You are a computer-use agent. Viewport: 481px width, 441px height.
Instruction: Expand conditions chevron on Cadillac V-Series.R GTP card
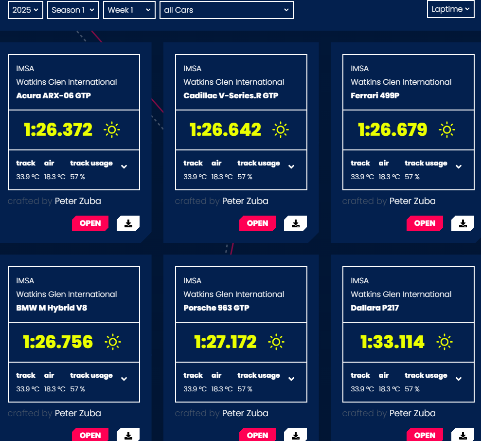[291, 167]
